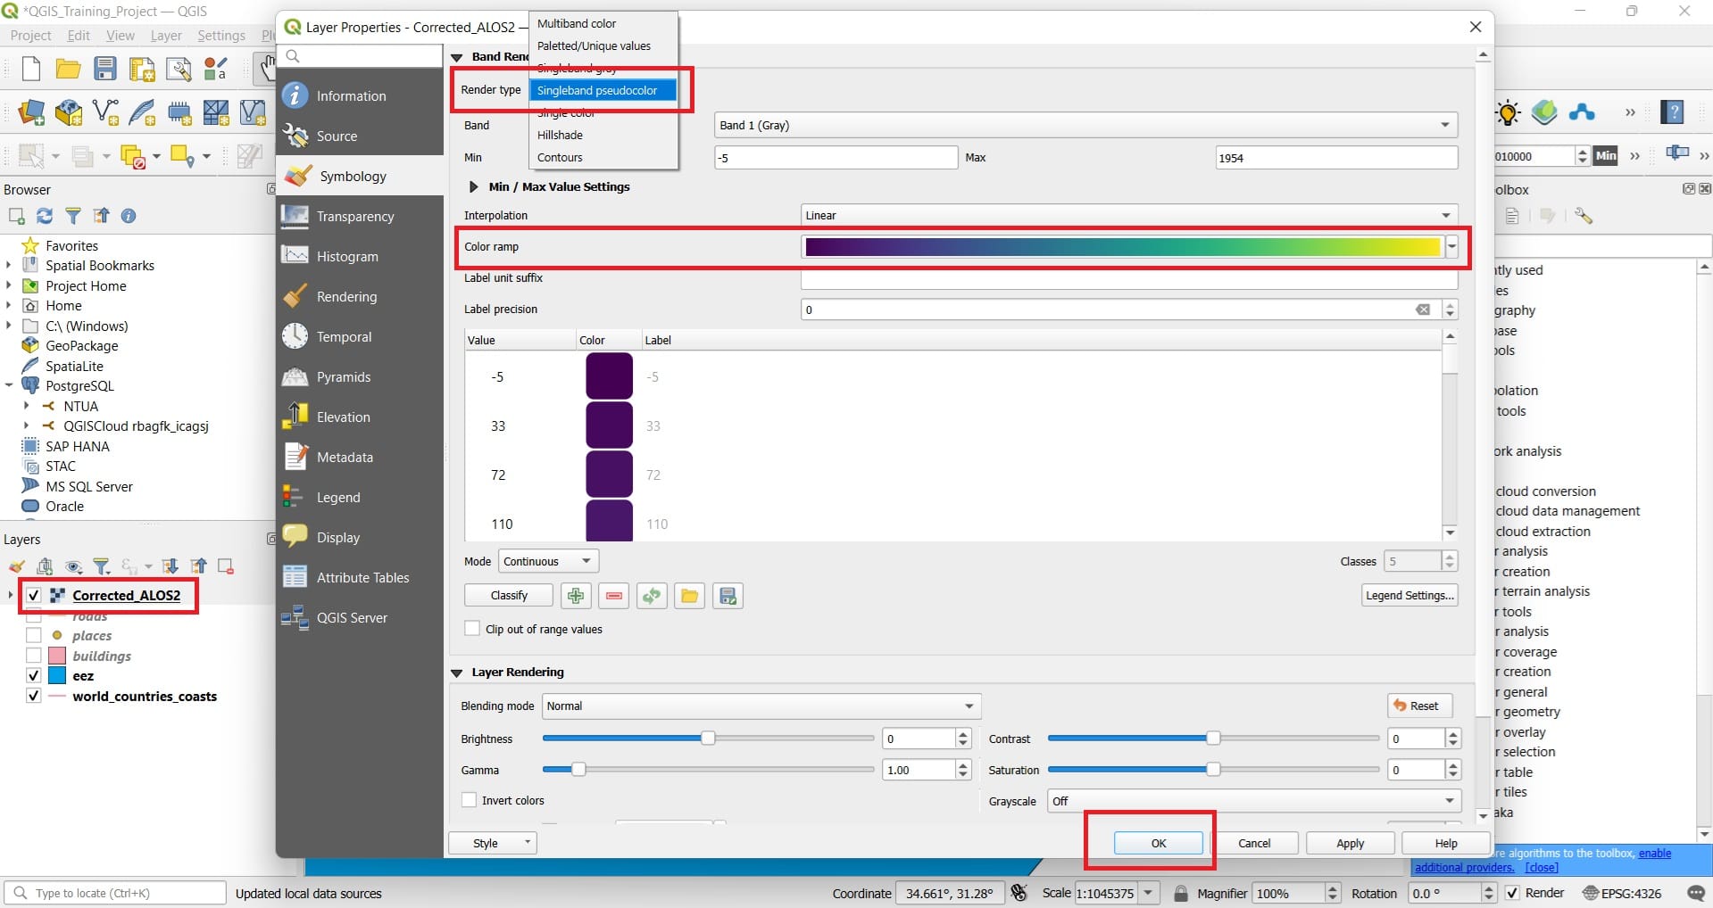Open New Print Layout icon

point(142,69)
